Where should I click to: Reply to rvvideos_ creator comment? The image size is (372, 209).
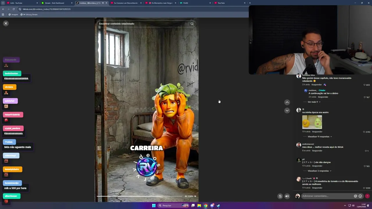[323, 97]
